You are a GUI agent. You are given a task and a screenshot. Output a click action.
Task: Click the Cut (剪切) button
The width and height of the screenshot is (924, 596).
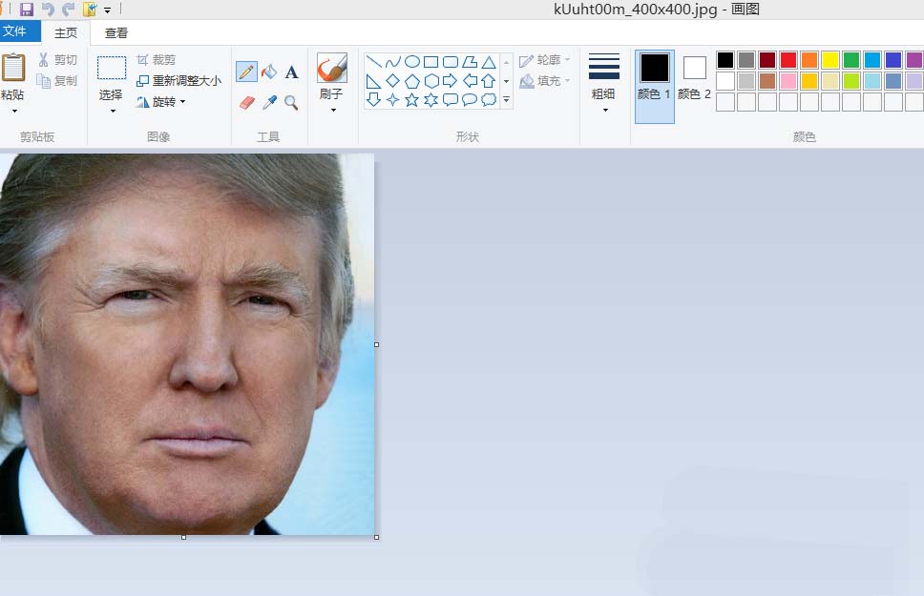[57, 60]
